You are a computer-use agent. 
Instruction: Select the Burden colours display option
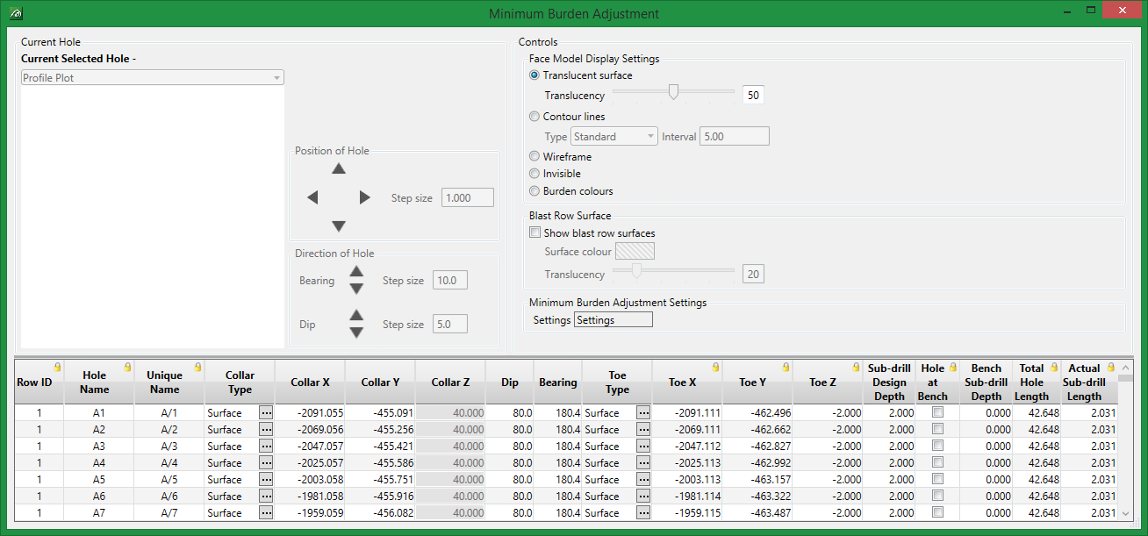[x=535, y=191]
